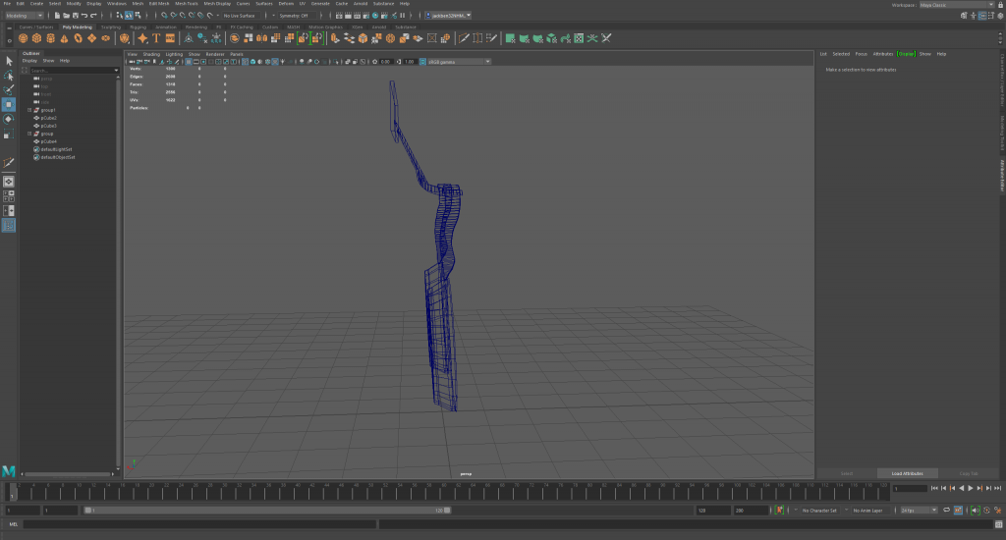Pick the Select tool arrow in toolbox
This screenshot has height=540, width=1006.
click(x=9, y=61)
